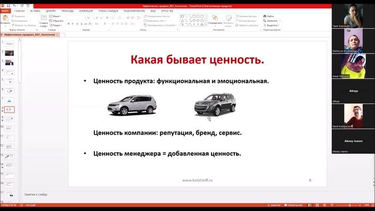Cut selection with Вырезать
Image resolution: width=375 pixels, height=211 pixels.
click(x=18, y=16)
